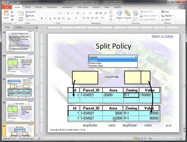
Task: Click the Numbering list icon
Action: [90, 13]
